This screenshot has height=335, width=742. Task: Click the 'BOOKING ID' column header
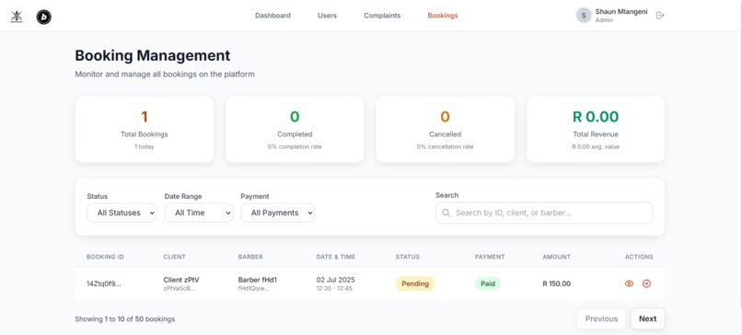pos(105,257)
